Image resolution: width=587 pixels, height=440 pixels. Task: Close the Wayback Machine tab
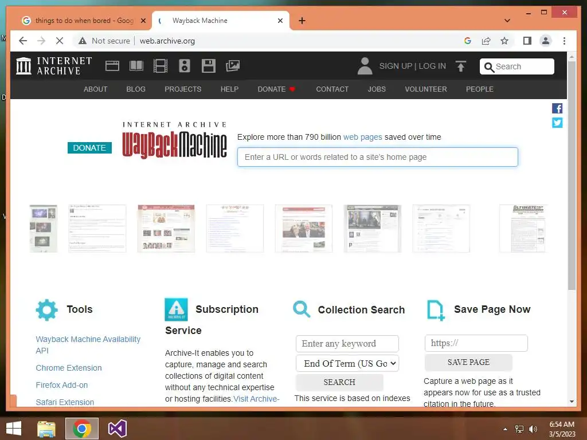point(280,21)
